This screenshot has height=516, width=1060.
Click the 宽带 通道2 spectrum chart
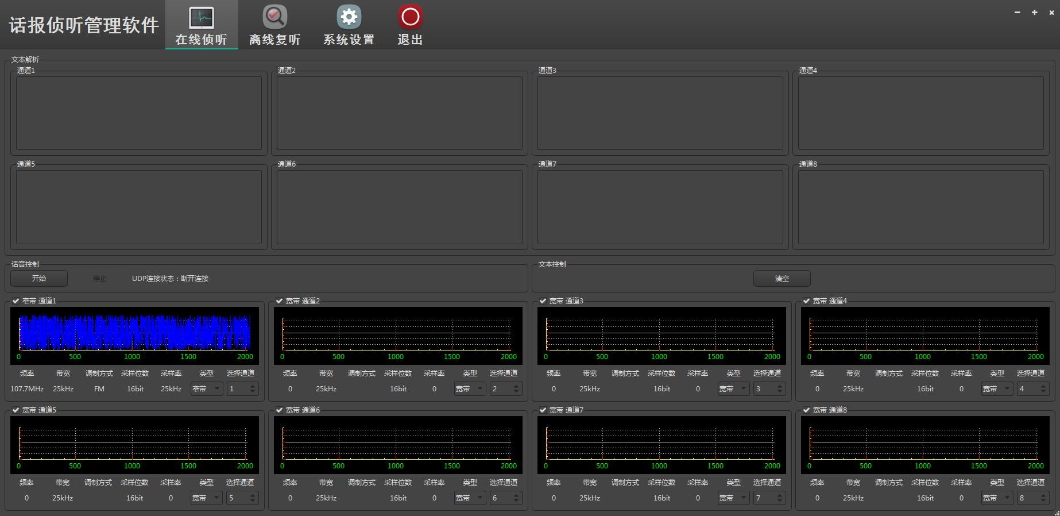(x=398, y=336)
